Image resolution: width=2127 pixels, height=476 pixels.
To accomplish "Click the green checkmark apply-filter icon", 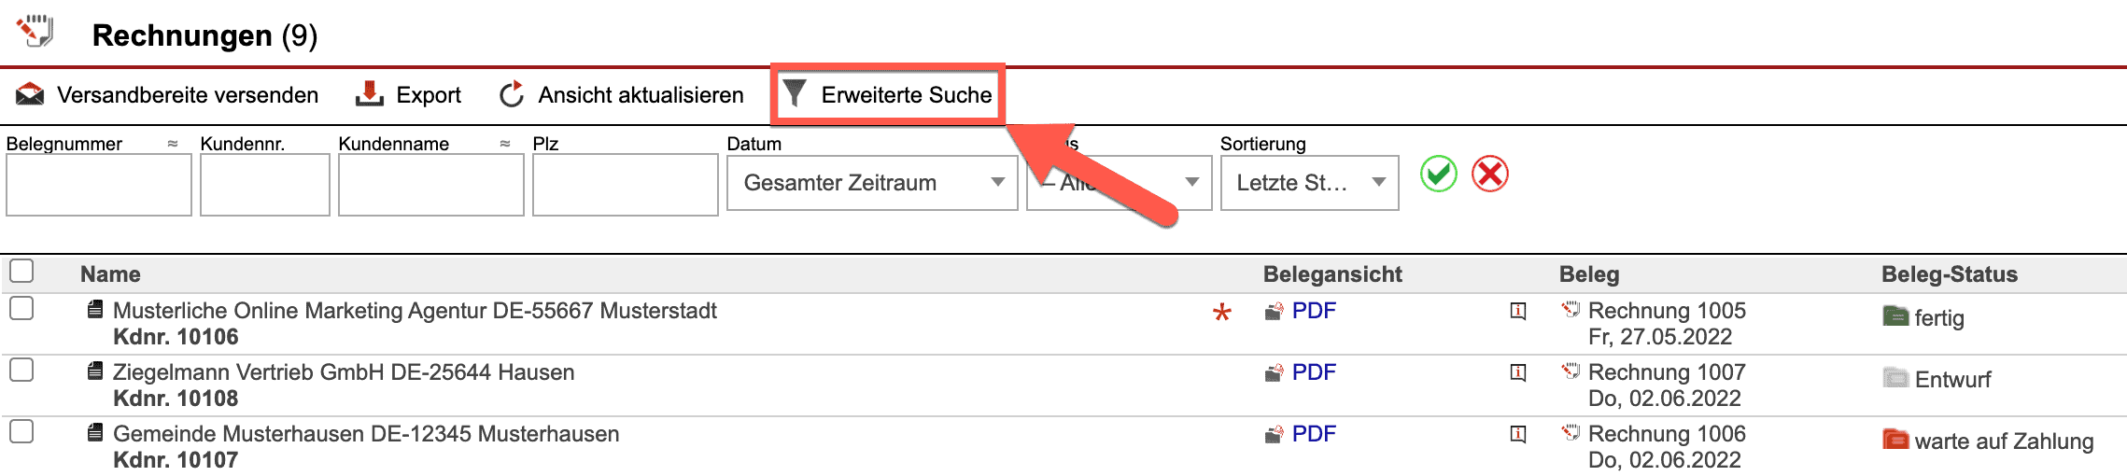I will tap(1438, 175).
